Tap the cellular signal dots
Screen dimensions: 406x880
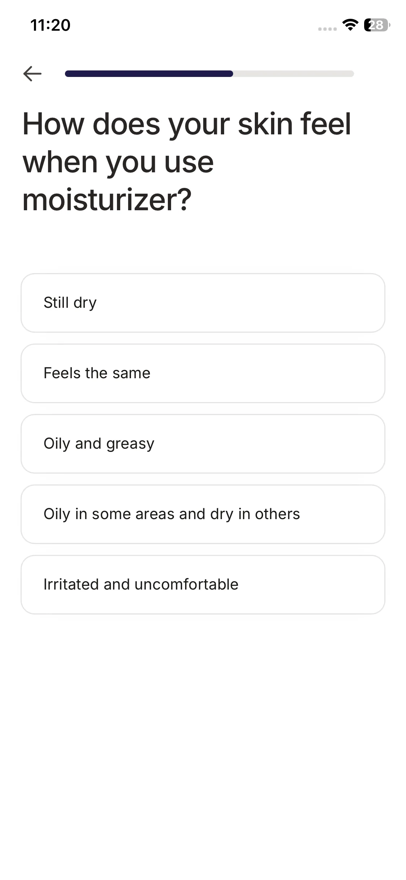tap(327, 29)
